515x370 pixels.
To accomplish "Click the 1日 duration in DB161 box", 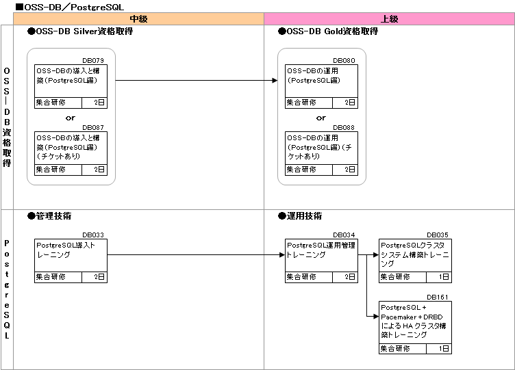I will tap(439, 349).
